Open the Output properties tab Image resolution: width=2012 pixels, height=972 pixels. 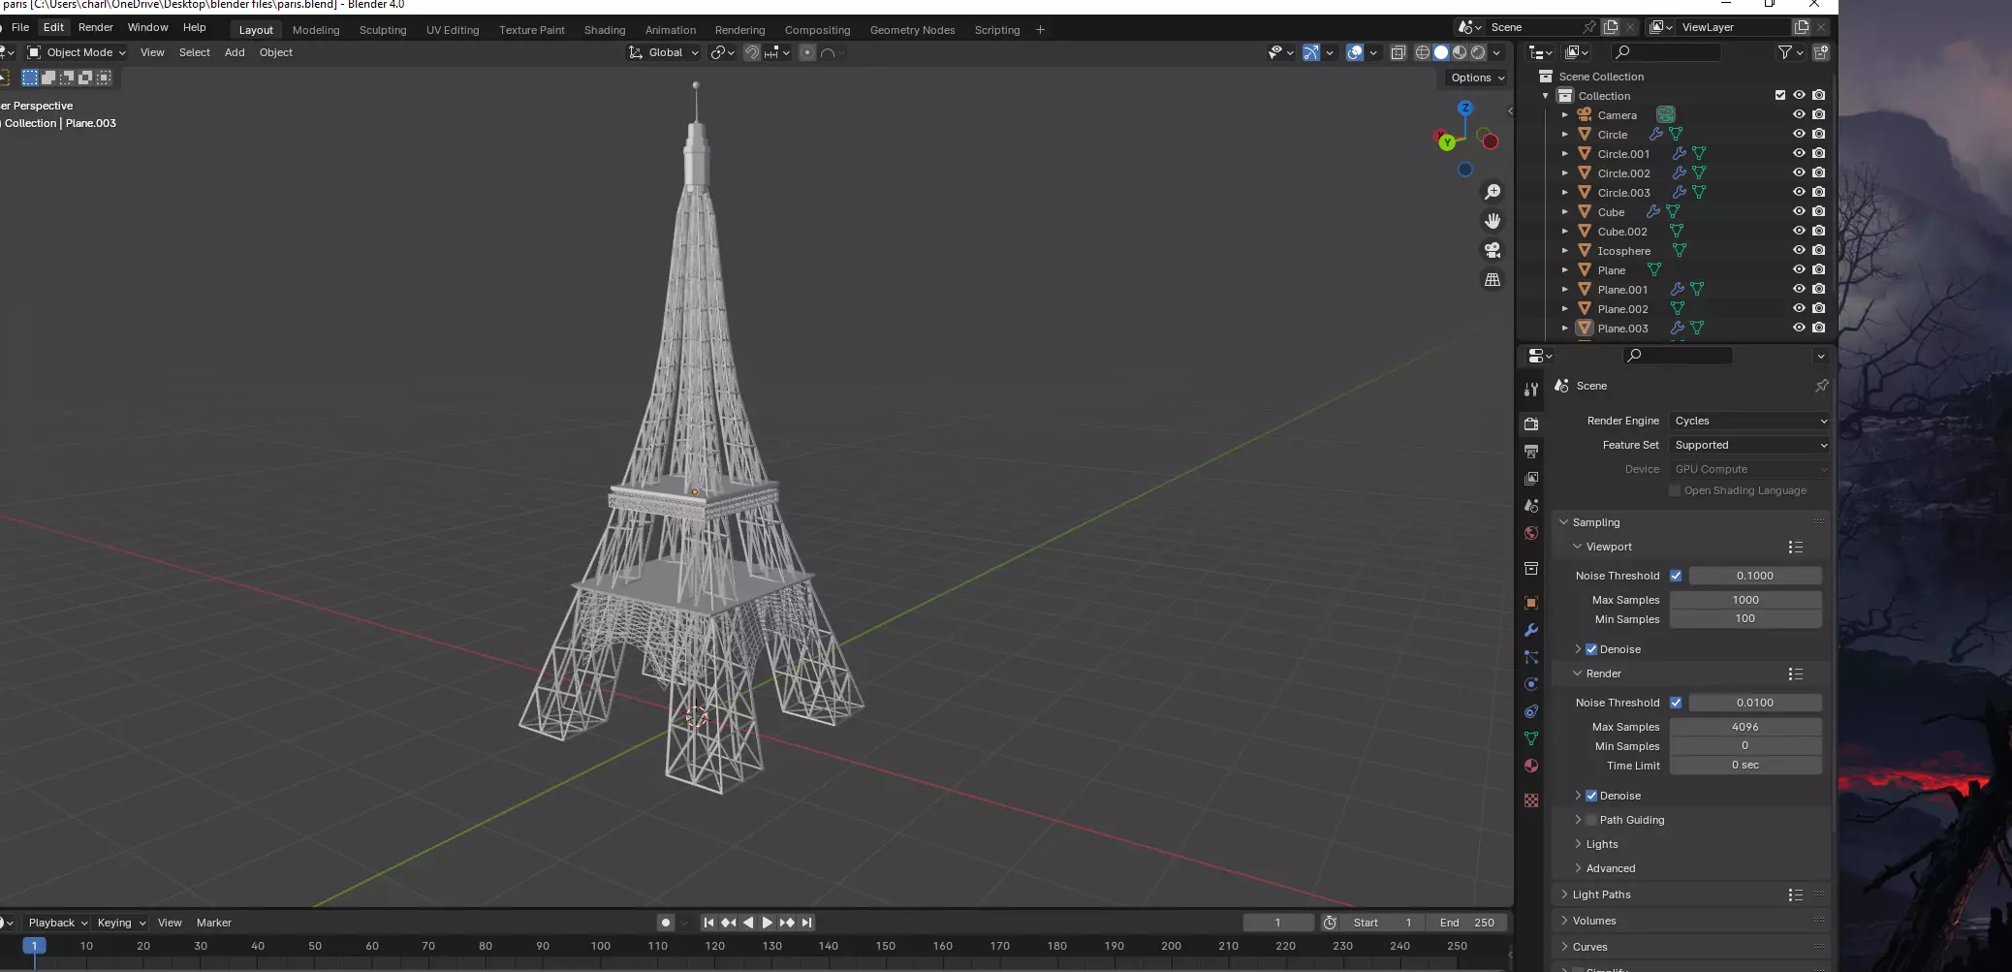click(x=1531, y=452)
